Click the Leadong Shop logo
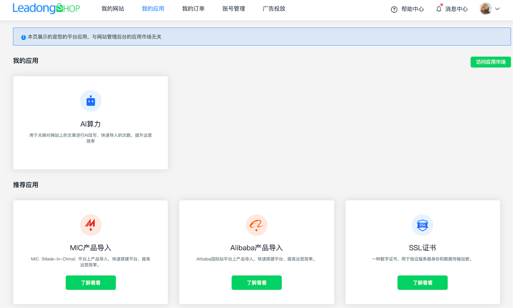The width and height of the screenshot is (513, 308). click(x=46, y=8)
